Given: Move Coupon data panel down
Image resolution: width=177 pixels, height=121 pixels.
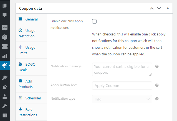Looking at the screenshot, I should 159,8.
